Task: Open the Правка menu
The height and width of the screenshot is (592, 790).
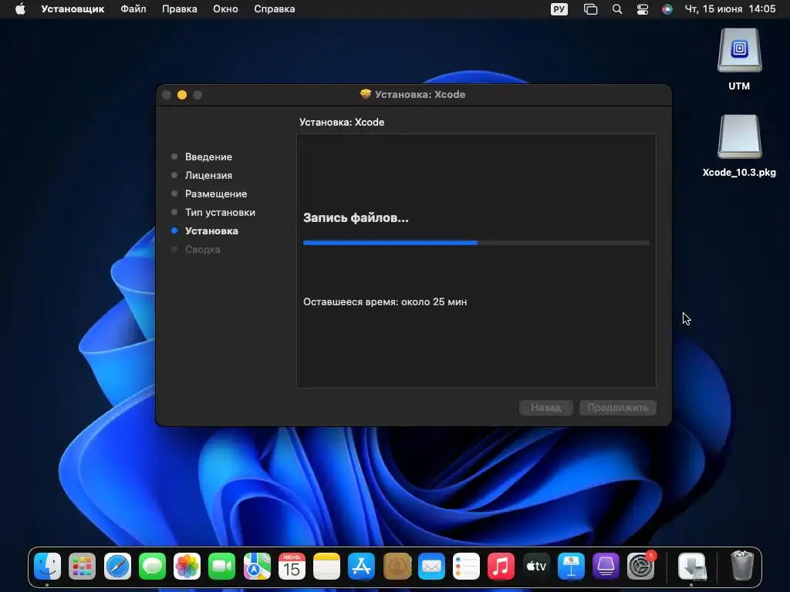Action: tap(179, 9)
